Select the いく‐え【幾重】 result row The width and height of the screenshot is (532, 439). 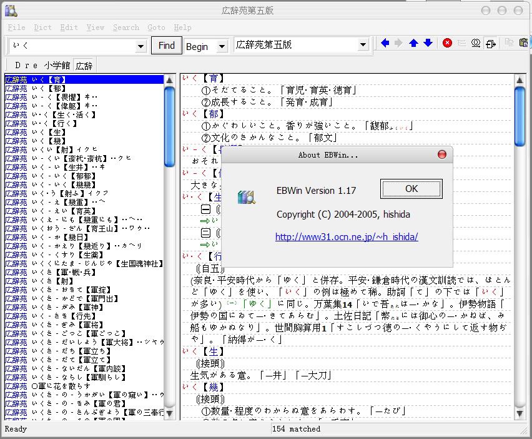(84, 202)
